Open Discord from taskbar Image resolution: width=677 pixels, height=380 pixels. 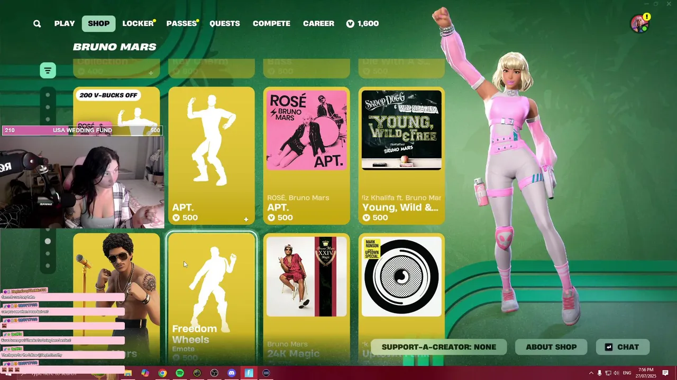tap(232, 373)
